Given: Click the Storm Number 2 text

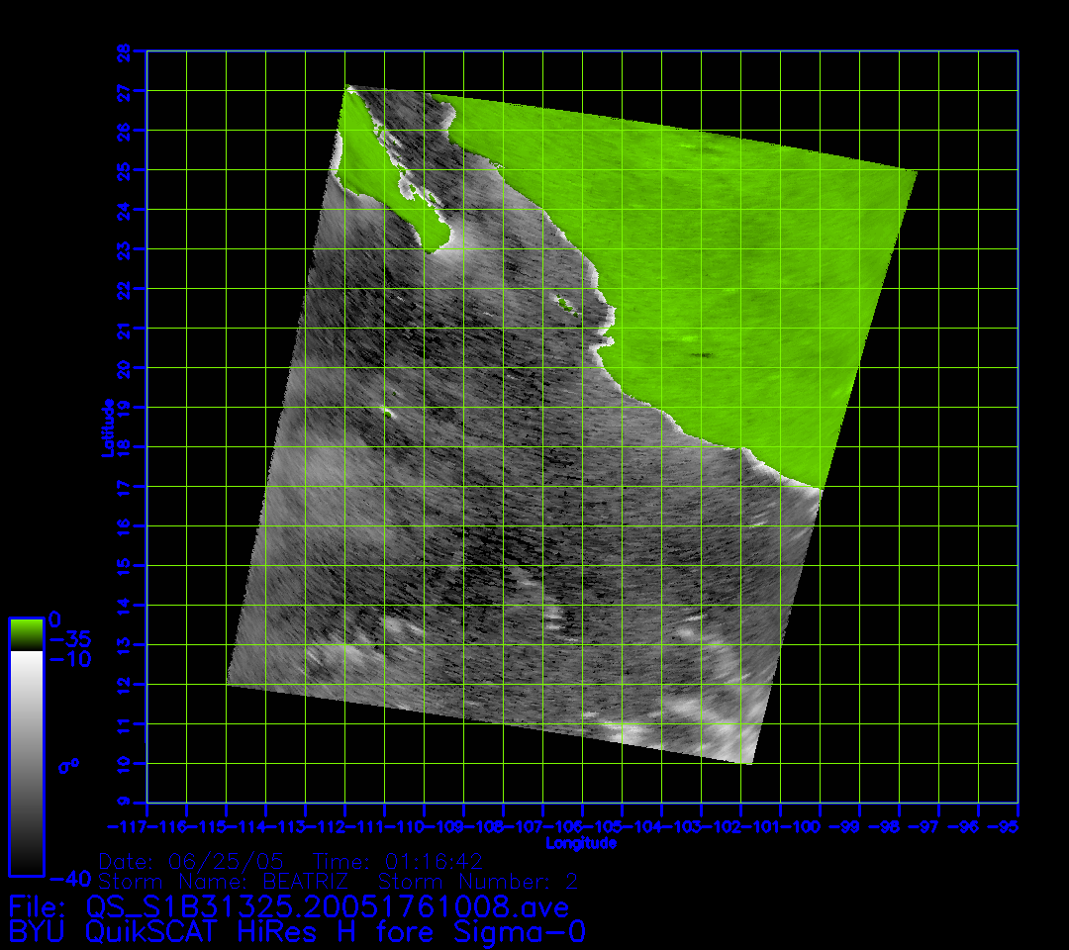Looking at the screenshot, I should point(473,881).
